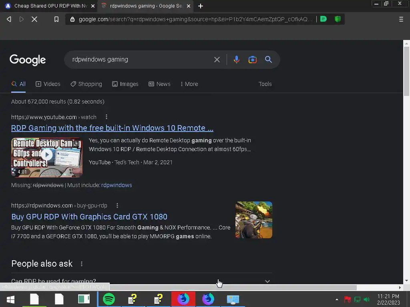Image resolution: width=410 pixels, height=307 pixels.
Task: Open three-dot menu for YouTube result
Action: [x=107, y=117]
